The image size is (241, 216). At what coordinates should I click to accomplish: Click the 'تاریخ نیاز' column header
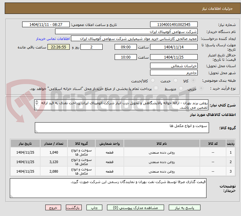coord(25,143)
